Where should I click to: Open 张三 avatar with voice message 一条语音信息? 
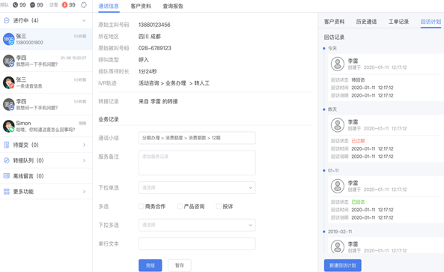coord(8,82)
